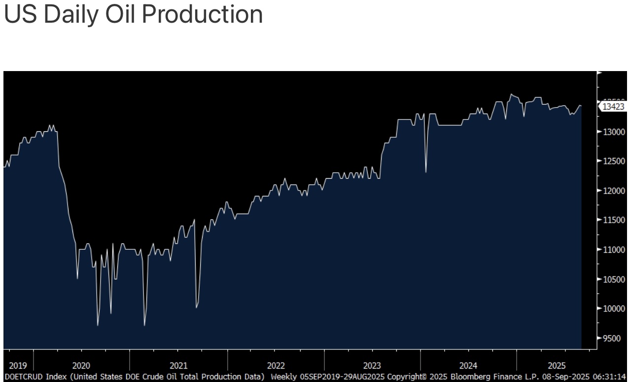The width and height of the screenshot is (629, 382).
Task: Click the 2023 year label
Action: click(372, 366)
